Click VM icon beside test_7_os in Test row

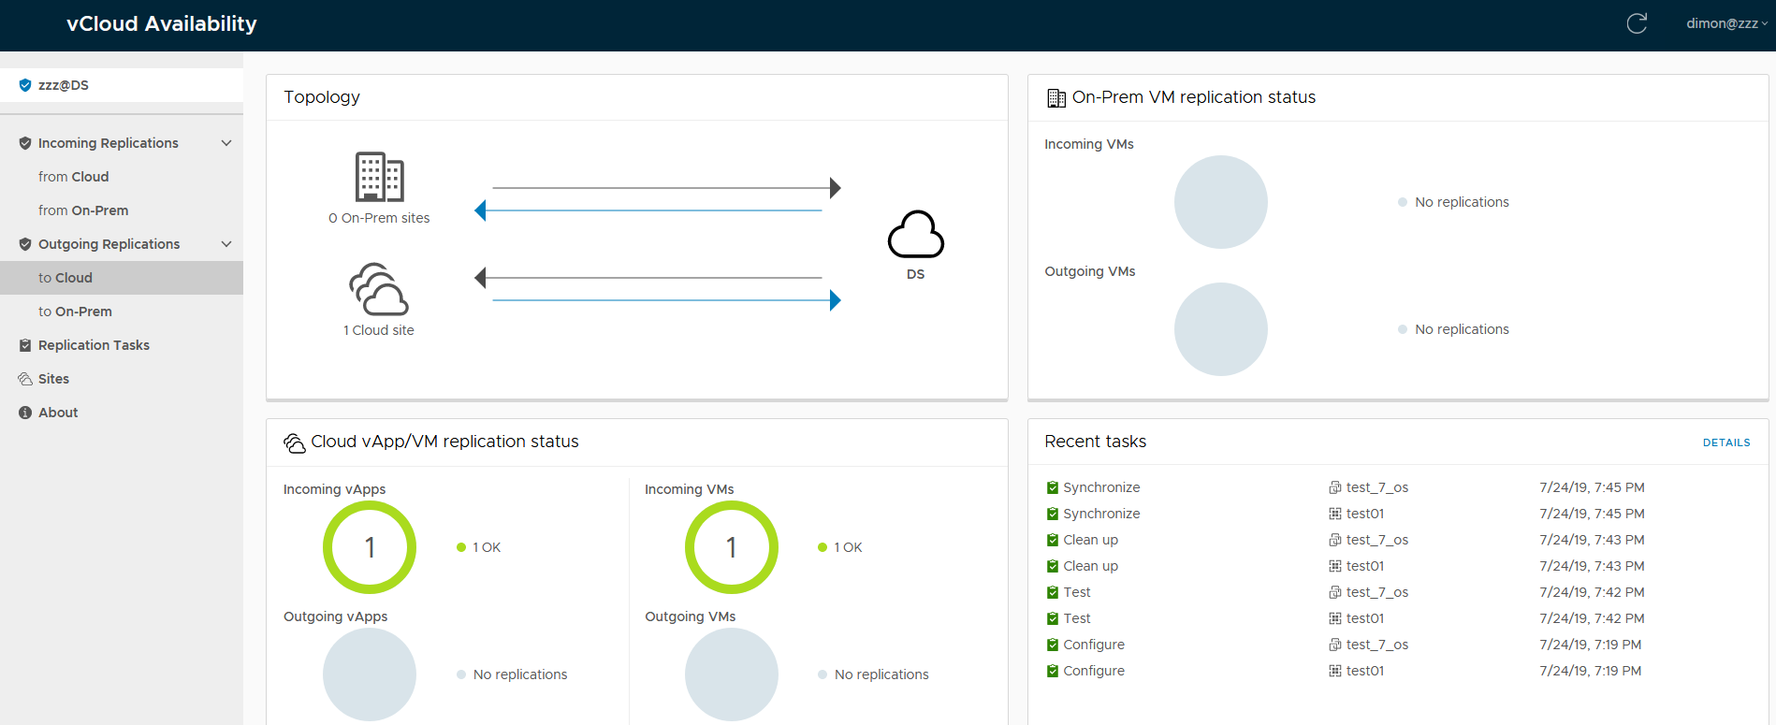[x=1335, y=592]
